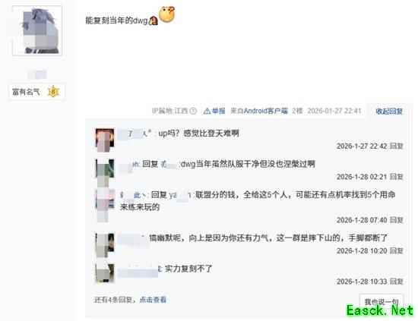Click the star level badge beside 富有名气
418x321 pixels.
click(53, 92)
